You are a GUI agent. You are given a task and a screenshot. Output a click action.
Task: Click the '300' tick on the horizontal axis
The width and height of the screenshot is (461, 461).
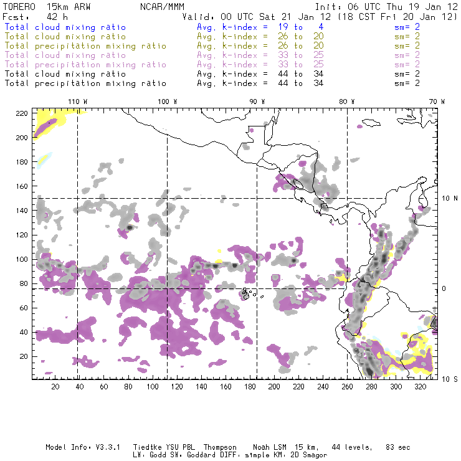click(396, 387)
